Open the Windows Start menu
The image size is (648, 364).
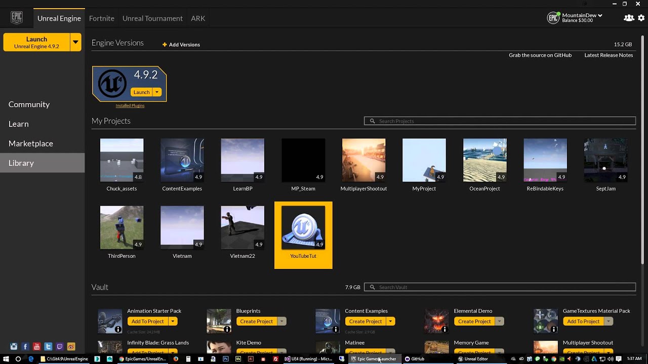tap(6, 359)
